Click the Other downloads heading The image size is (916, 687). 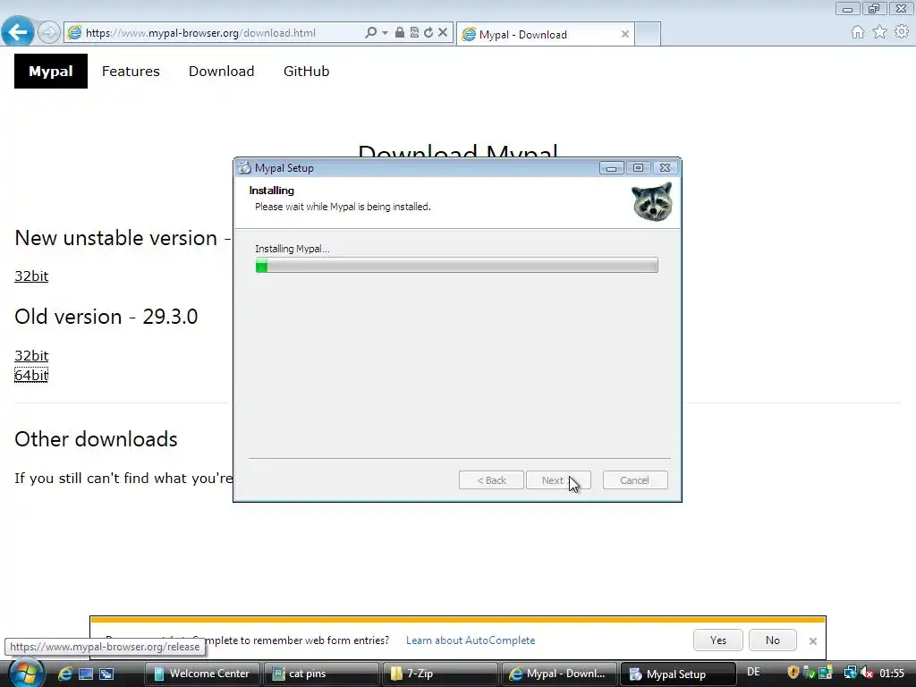[x=97, y=439]
